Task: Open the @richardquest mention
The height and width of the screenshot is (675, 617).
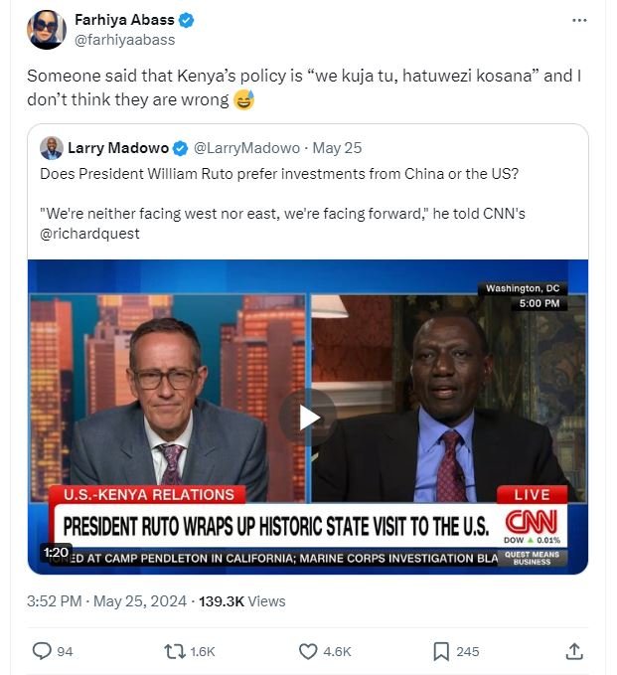Action: click(89, 234)
